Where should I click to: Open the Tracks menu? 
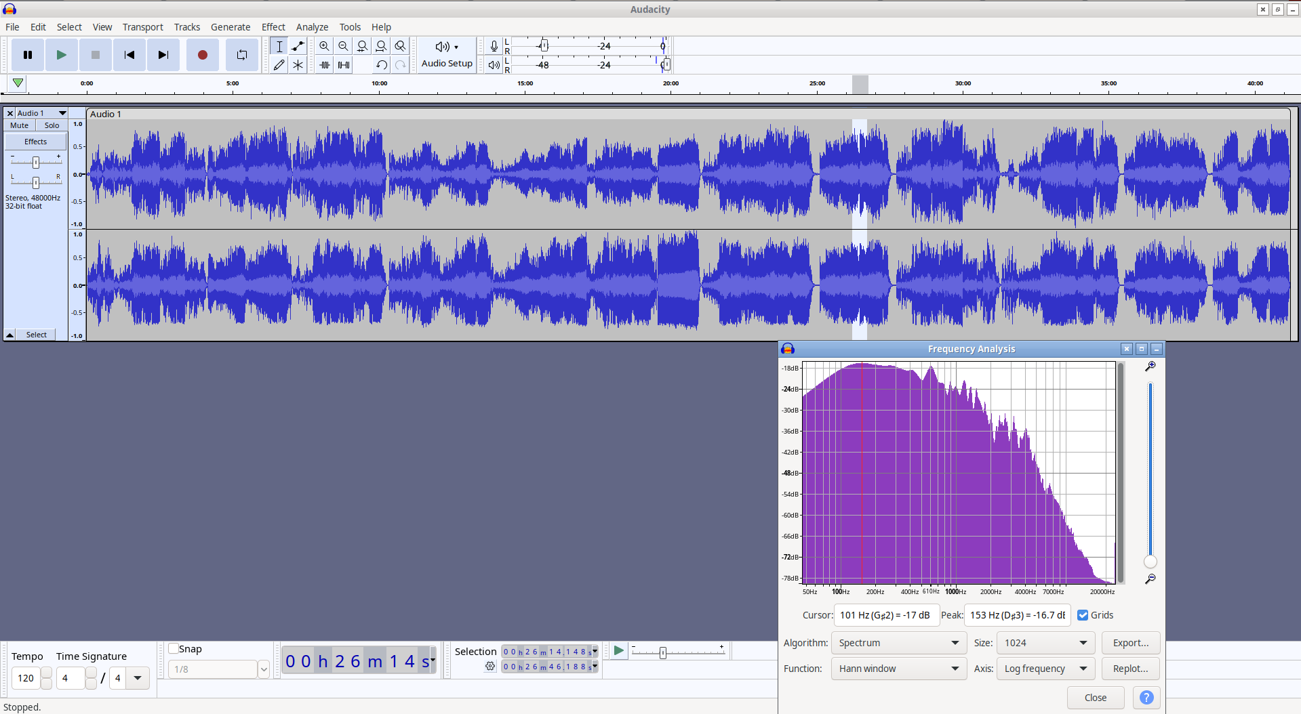pyautogui.click(x=187, y=27)
